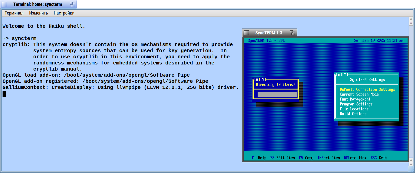Image resolution: width=415 pixels, height=173 pixels.
Task: Select File Locations entry
Action: (x=354, y=109)
